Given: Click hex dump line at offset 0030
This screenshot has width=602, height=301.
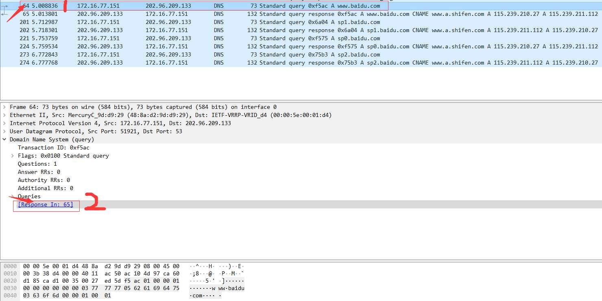Looking at the screenshot, I should click(x=124, y=288).
